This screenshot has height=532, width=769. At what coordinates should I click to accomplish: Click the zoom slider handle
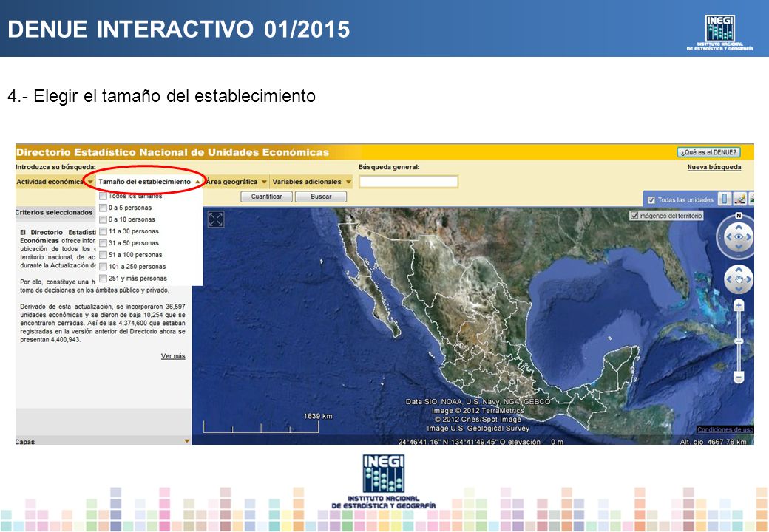[739, 341]
